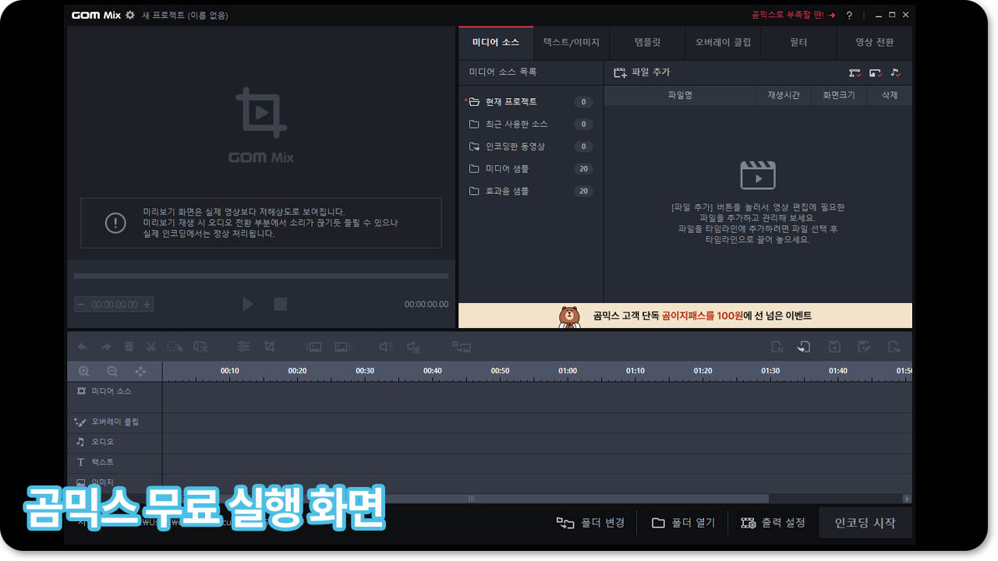Image resolution: width=998 pixels, height=561 pixels.
Task: Toggle the video file type filter with red checkmark
Action: pyautogui.click(x=854, y=72)
